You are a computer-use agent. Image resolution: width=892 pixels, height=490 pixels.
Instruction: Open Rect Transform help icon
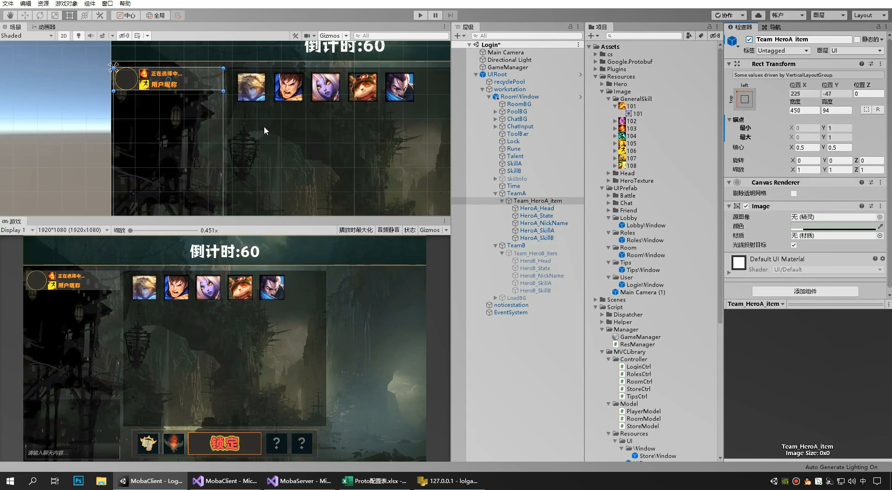pyautogui.click(x=862, y=64)
